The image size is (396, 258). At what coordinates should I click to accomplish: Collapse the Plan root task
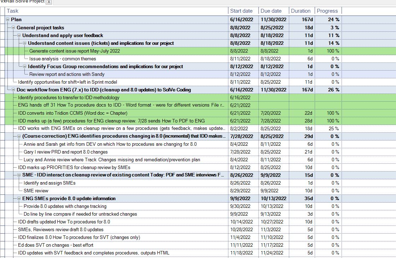8,20
